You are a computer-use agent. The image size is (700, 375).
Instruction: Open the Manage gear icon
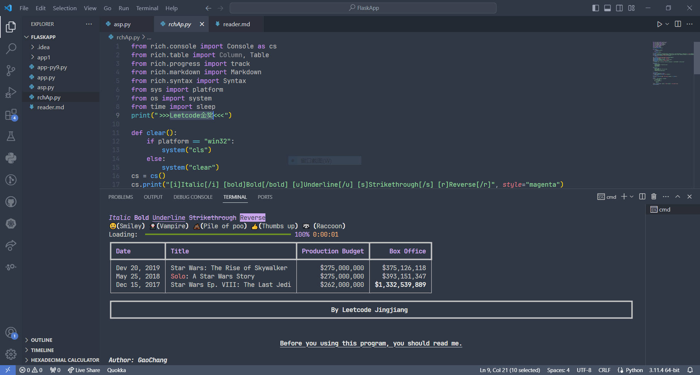coord(11,354)
